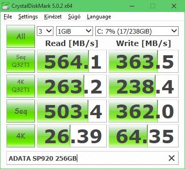Open the test count dropdown showing 3
This screenshot has width=185, height=169.
45,31
